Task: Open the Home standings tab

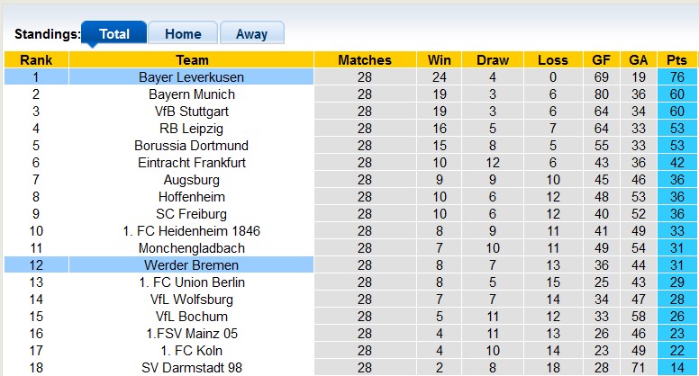Action: pyautogui.click(x=183, y=34)
